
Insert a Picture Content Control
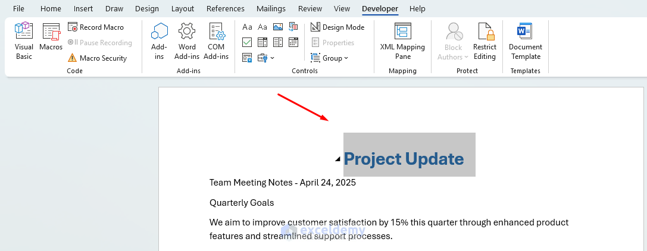(278, 27)
